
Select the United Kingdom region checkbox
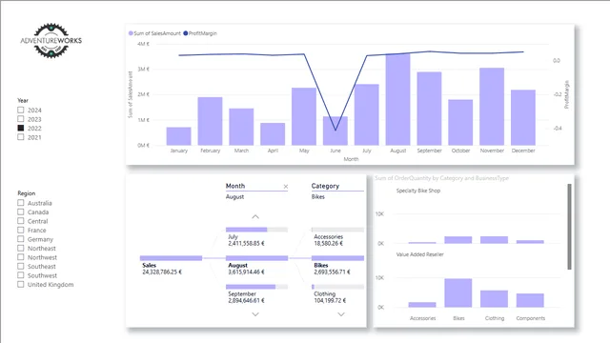21,284
